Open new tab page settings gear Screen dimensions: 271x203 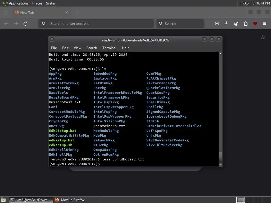[x=263, y=37]
